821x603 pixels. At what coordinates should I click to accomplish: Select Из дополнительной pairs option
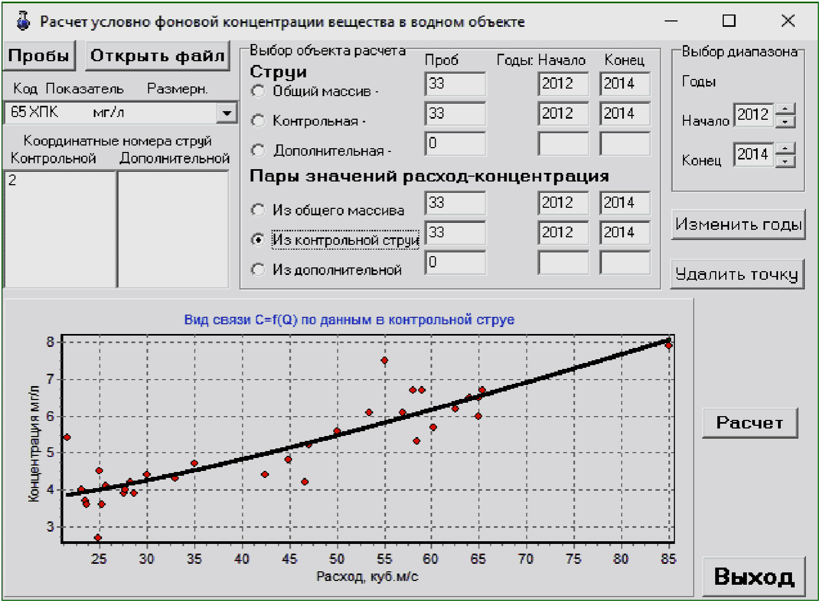(x=258, y=269)
